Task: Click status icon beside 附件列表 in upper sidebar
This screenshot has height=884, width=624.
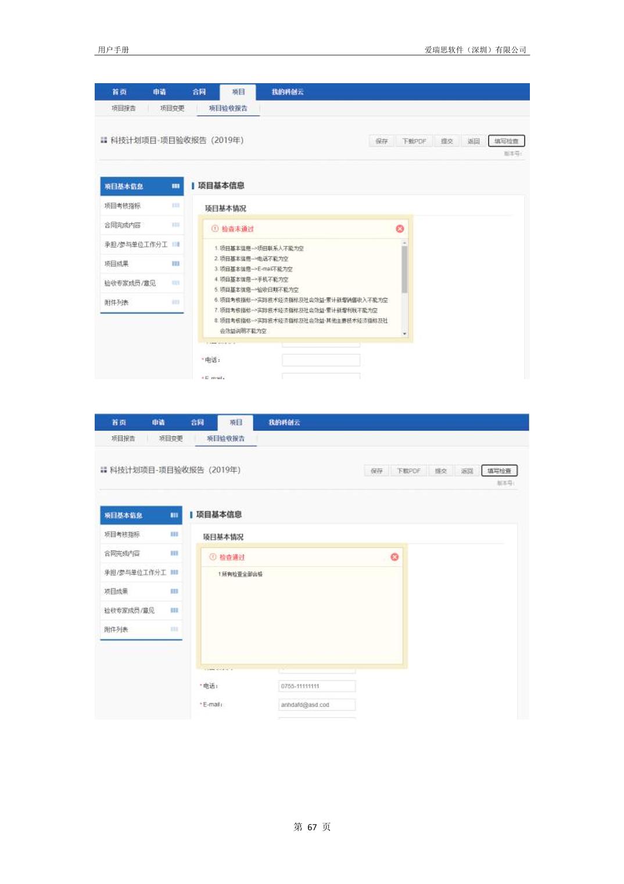Action: click(x=175, y=302)
